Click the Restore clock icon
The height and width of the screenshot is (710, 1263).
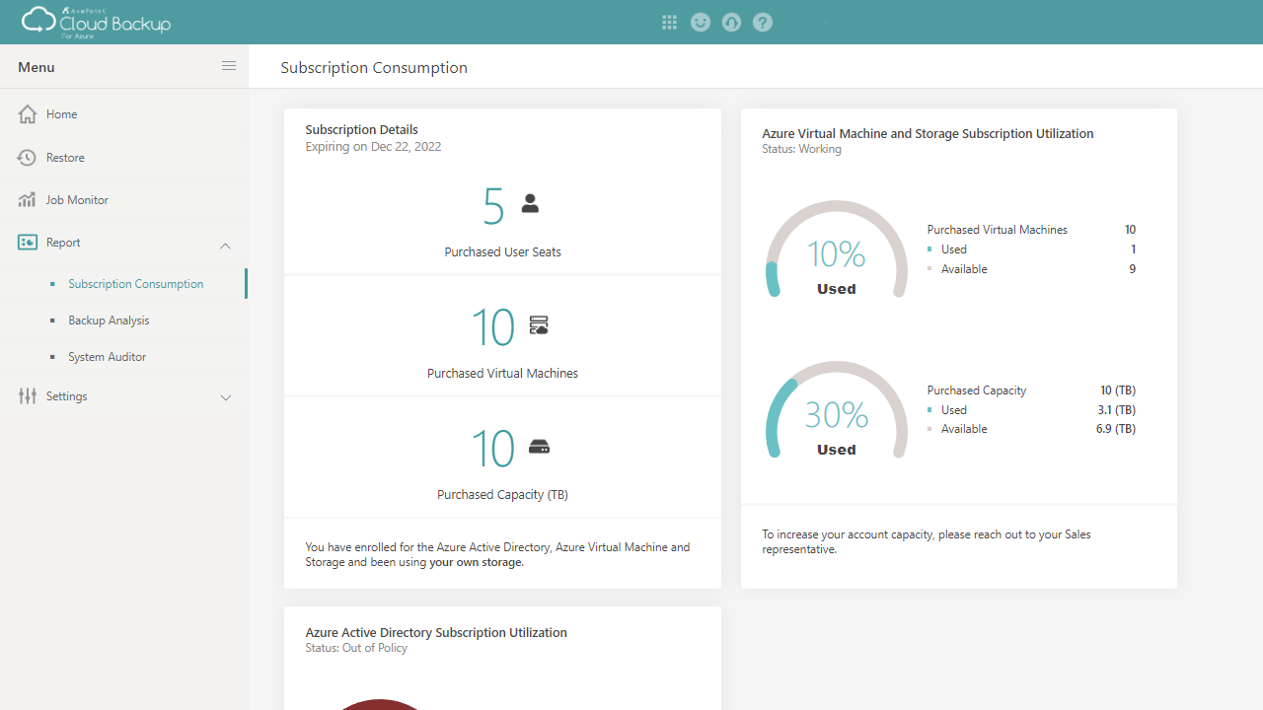coord(28,158)
